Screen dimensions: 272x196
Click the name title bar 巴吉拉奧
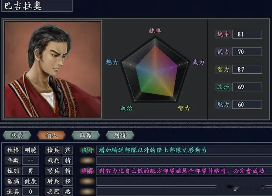[37, 6]
